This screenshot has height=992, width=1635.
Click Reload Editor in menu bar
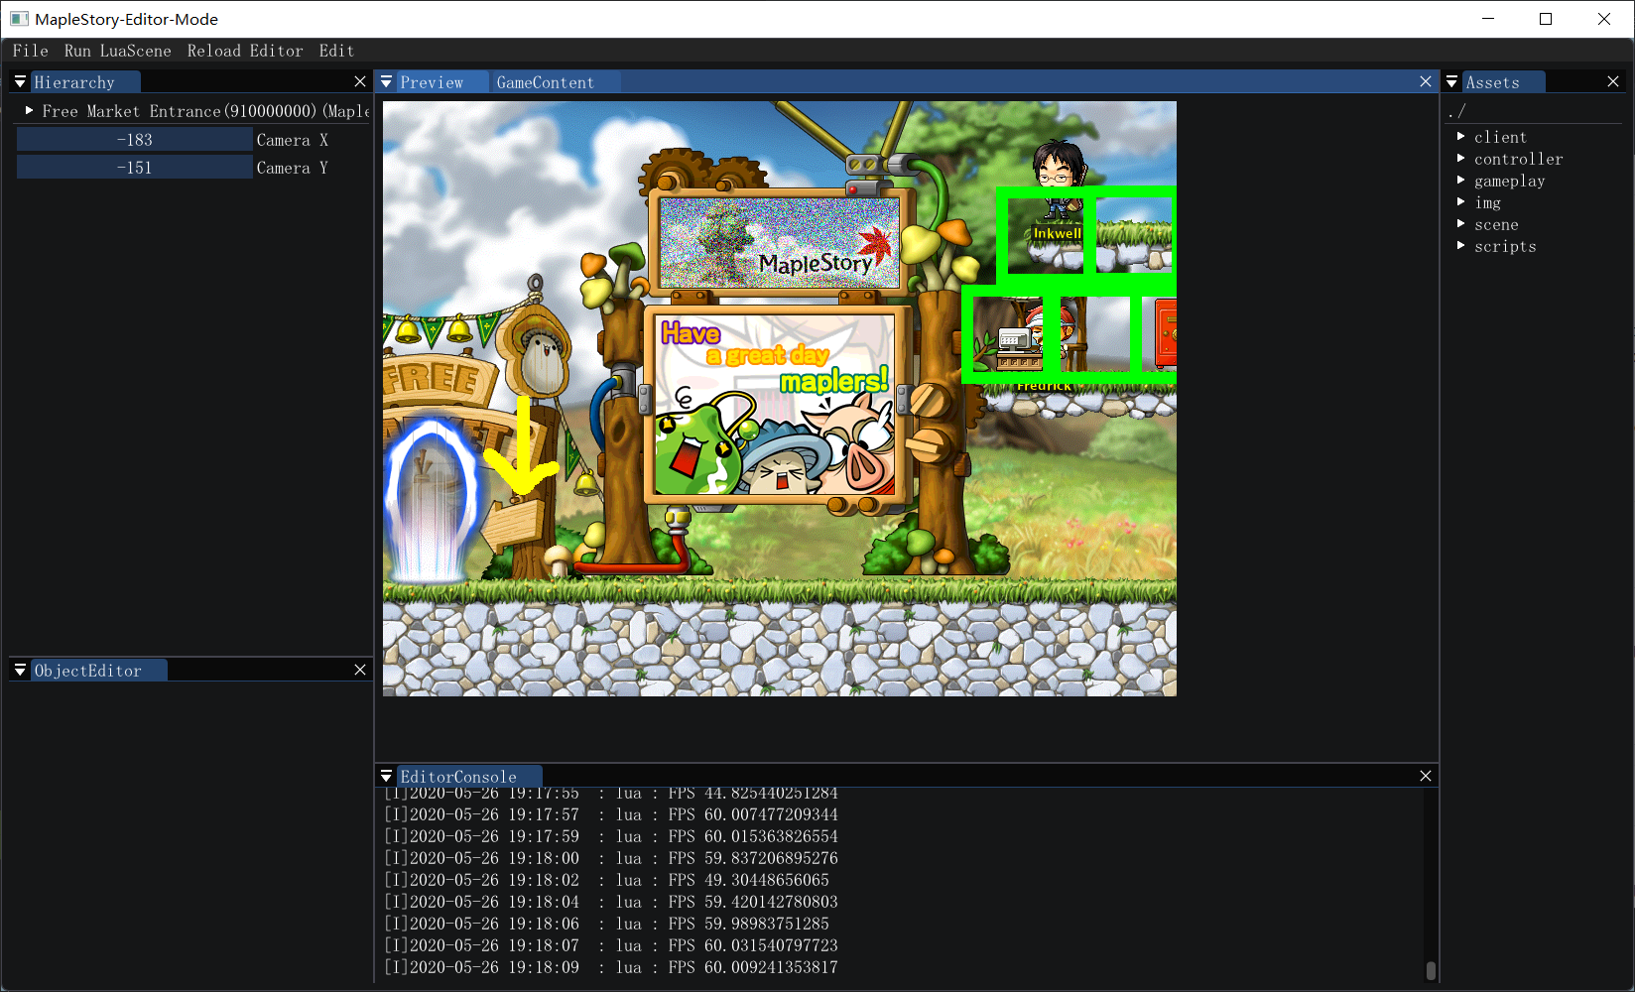(245, 51)
